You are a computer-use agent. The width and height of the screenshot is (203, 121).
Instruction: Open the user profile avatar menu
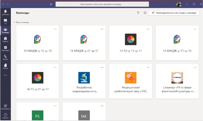click(x=178, y=4)
